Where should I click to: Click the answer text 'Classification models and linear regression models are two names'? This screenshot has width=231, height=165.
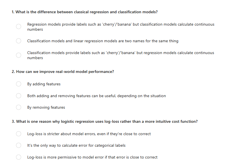click(x=103, y=41)
